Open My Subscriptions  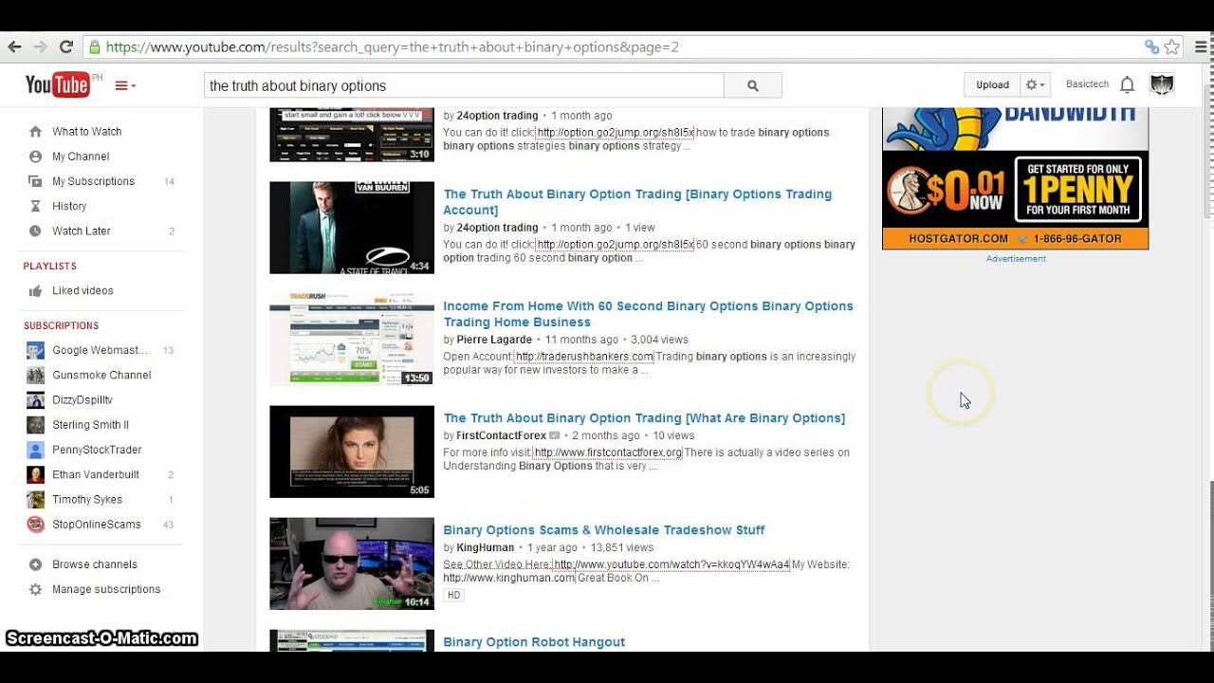tap(93, 181)
